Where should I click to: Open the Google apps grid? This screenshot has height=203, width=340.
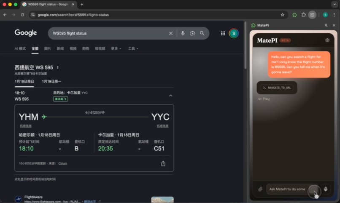pyautogui.click(x=223, y=33)
